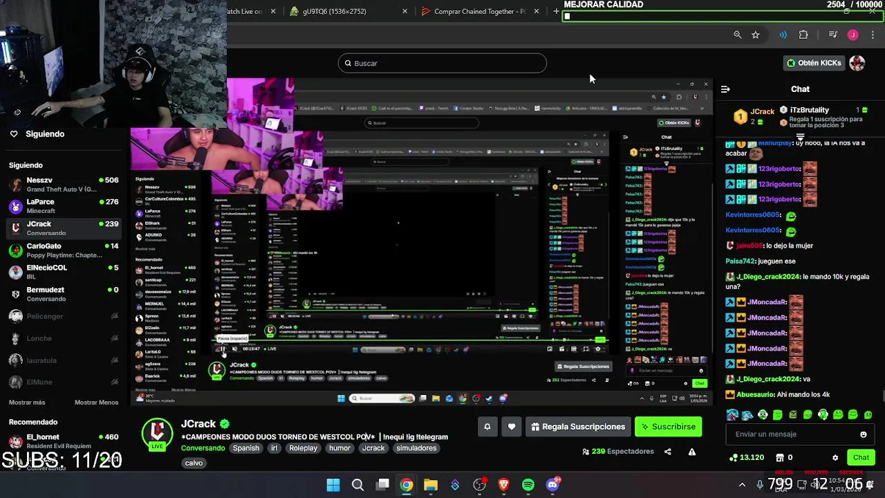Switch to Comprar Chained Together tab

480,11
